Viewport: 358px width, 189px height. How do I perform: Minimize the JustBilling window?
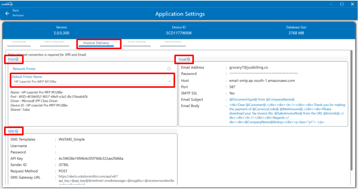[x=331, y=4]
